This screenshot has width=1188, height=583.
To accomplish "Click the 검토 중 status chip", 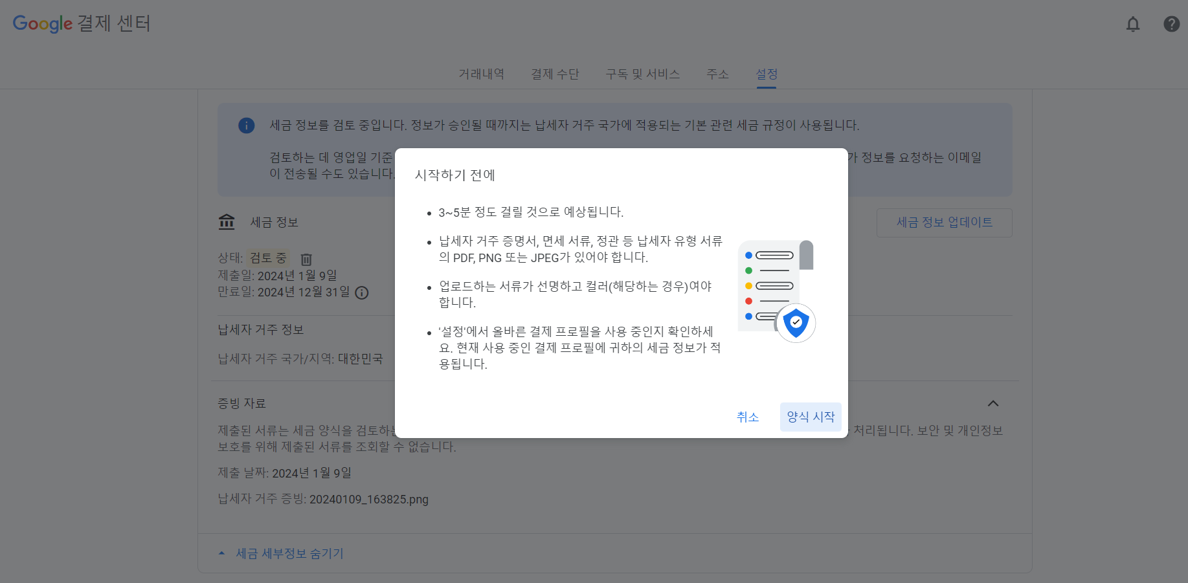I will (268, 257).
